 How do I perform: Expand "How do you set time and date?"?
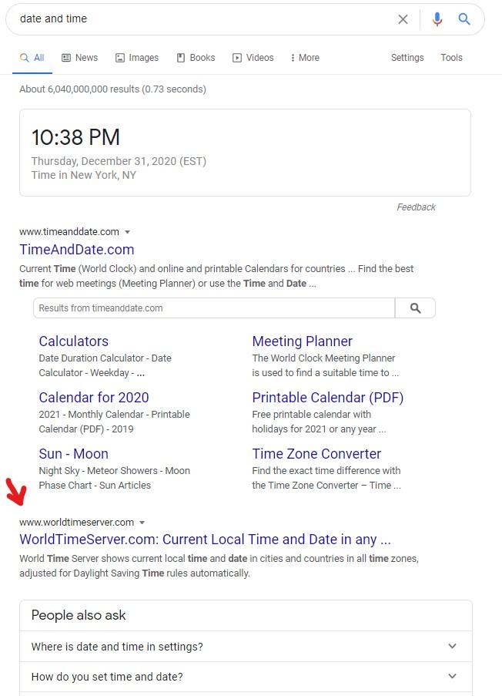coord(246,677)
